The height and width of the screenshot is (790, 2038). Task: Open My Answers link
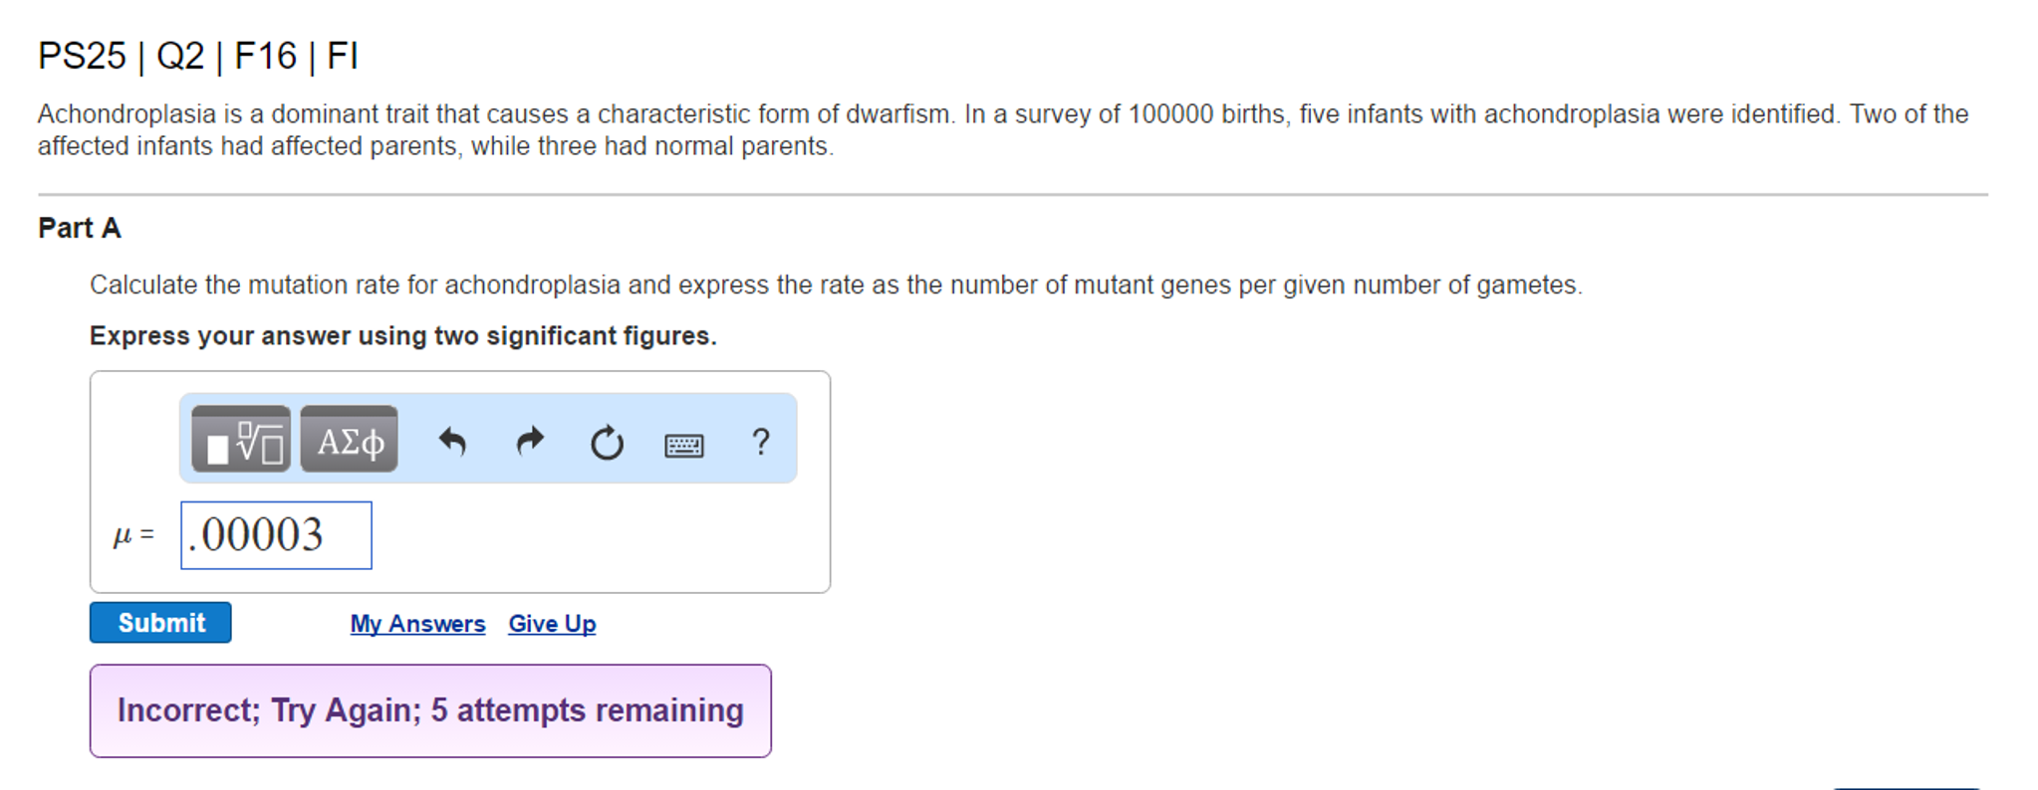417,624
